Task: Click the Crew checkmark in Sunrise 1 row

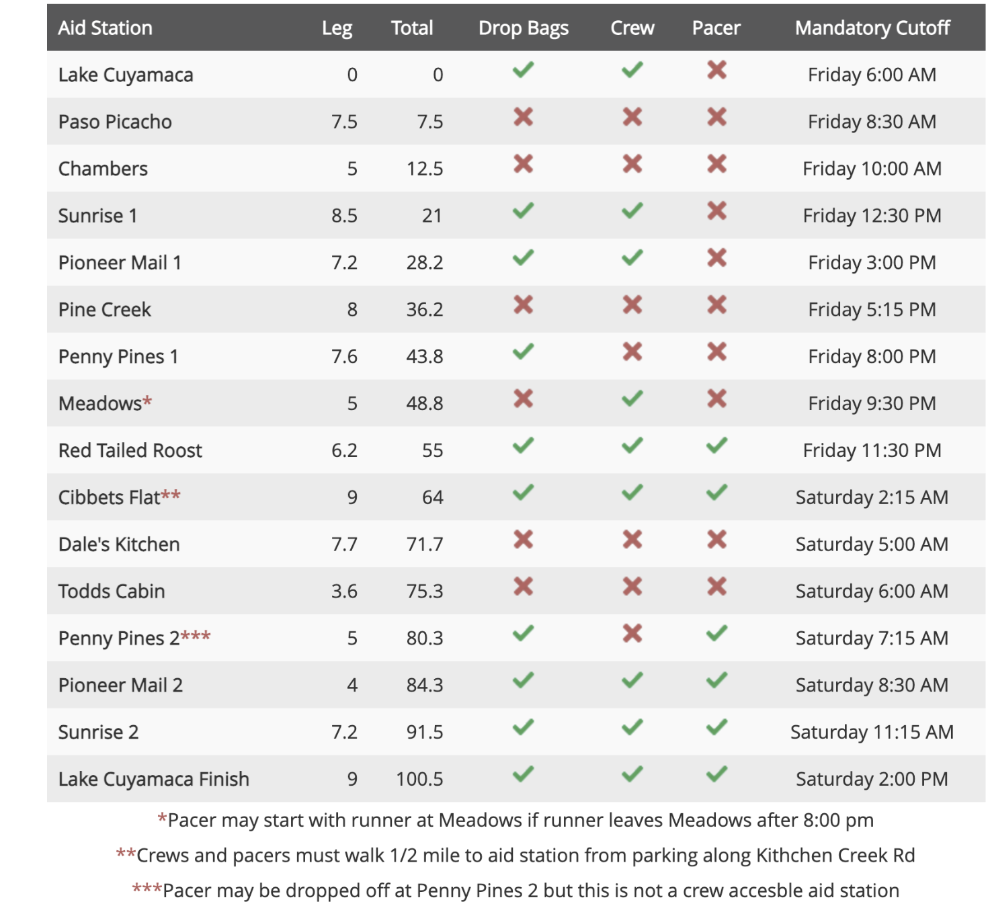Action: (632, 211)
